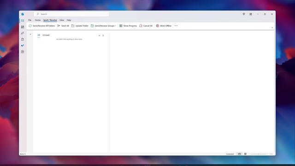
Task: Switch to Reading view in status bar
Action: pos(245,154)
